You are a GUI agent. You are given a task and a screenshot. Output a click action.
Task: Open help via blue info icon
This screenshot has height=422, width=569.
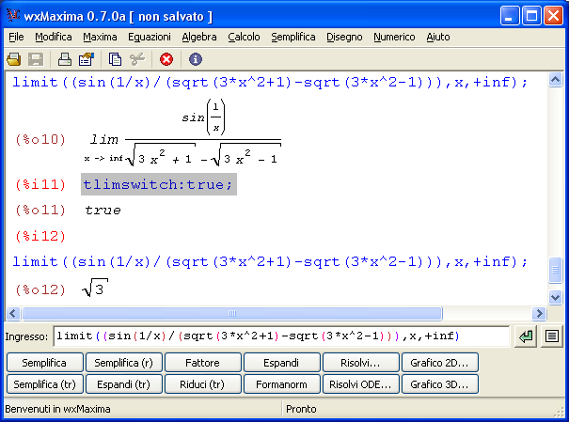(196, 59)
